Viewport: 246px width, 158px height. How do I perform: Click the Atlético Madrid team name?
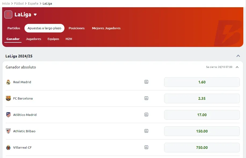(25, 115)
